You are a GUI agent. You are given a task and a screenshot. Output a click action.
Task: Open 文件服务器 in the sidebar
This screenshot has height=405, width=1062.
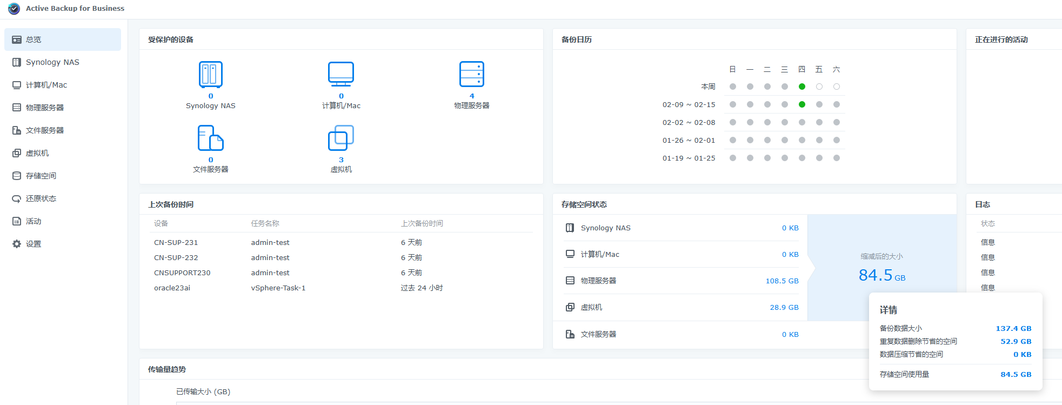click(63, 130)
